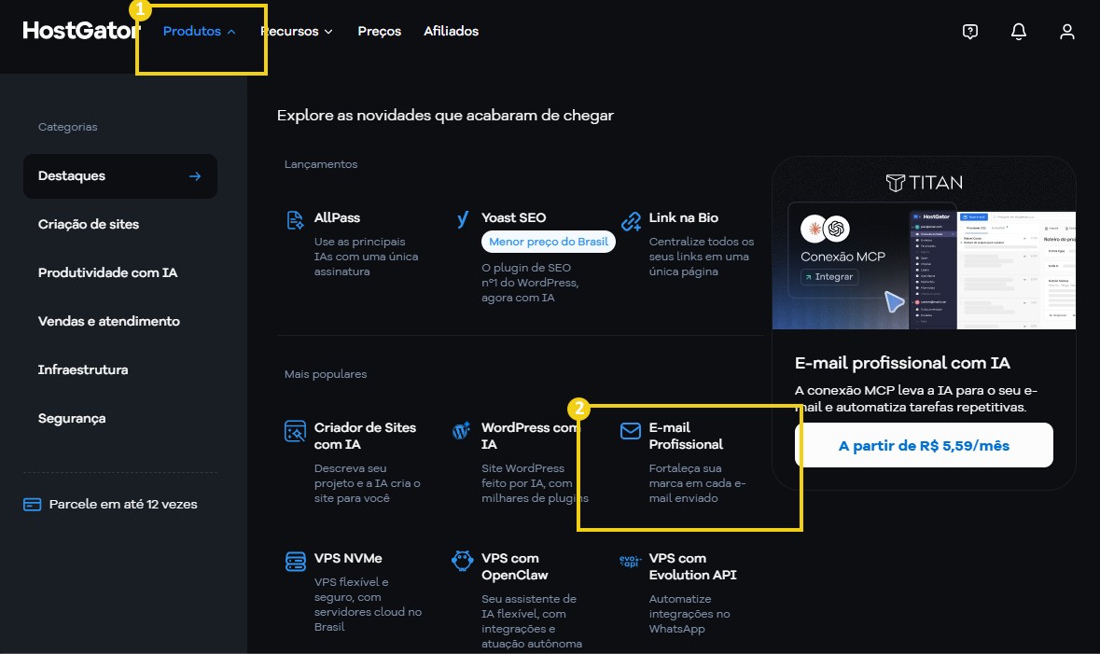Select the Segurança category

pos(72,418)
